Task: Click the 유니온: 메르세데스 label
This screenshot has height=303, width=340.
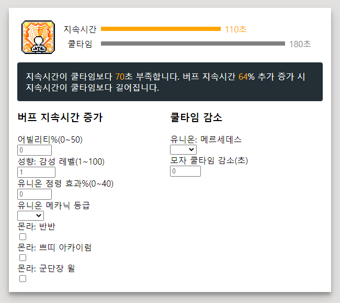Action: click(206, 139)
